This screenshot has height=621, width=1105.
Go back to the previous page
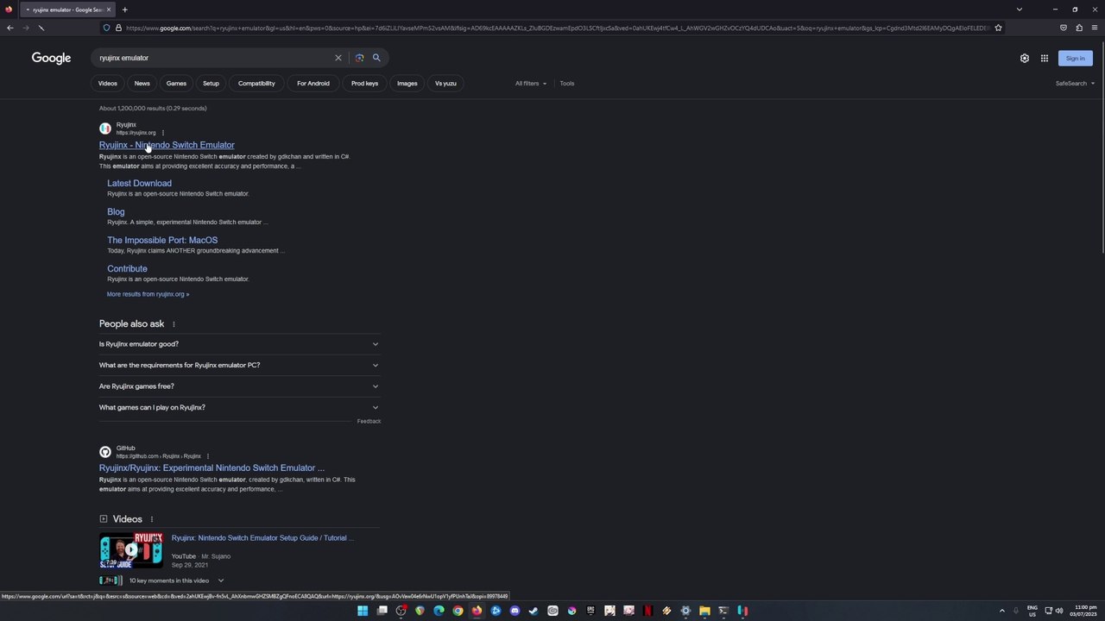coord(9,28)
